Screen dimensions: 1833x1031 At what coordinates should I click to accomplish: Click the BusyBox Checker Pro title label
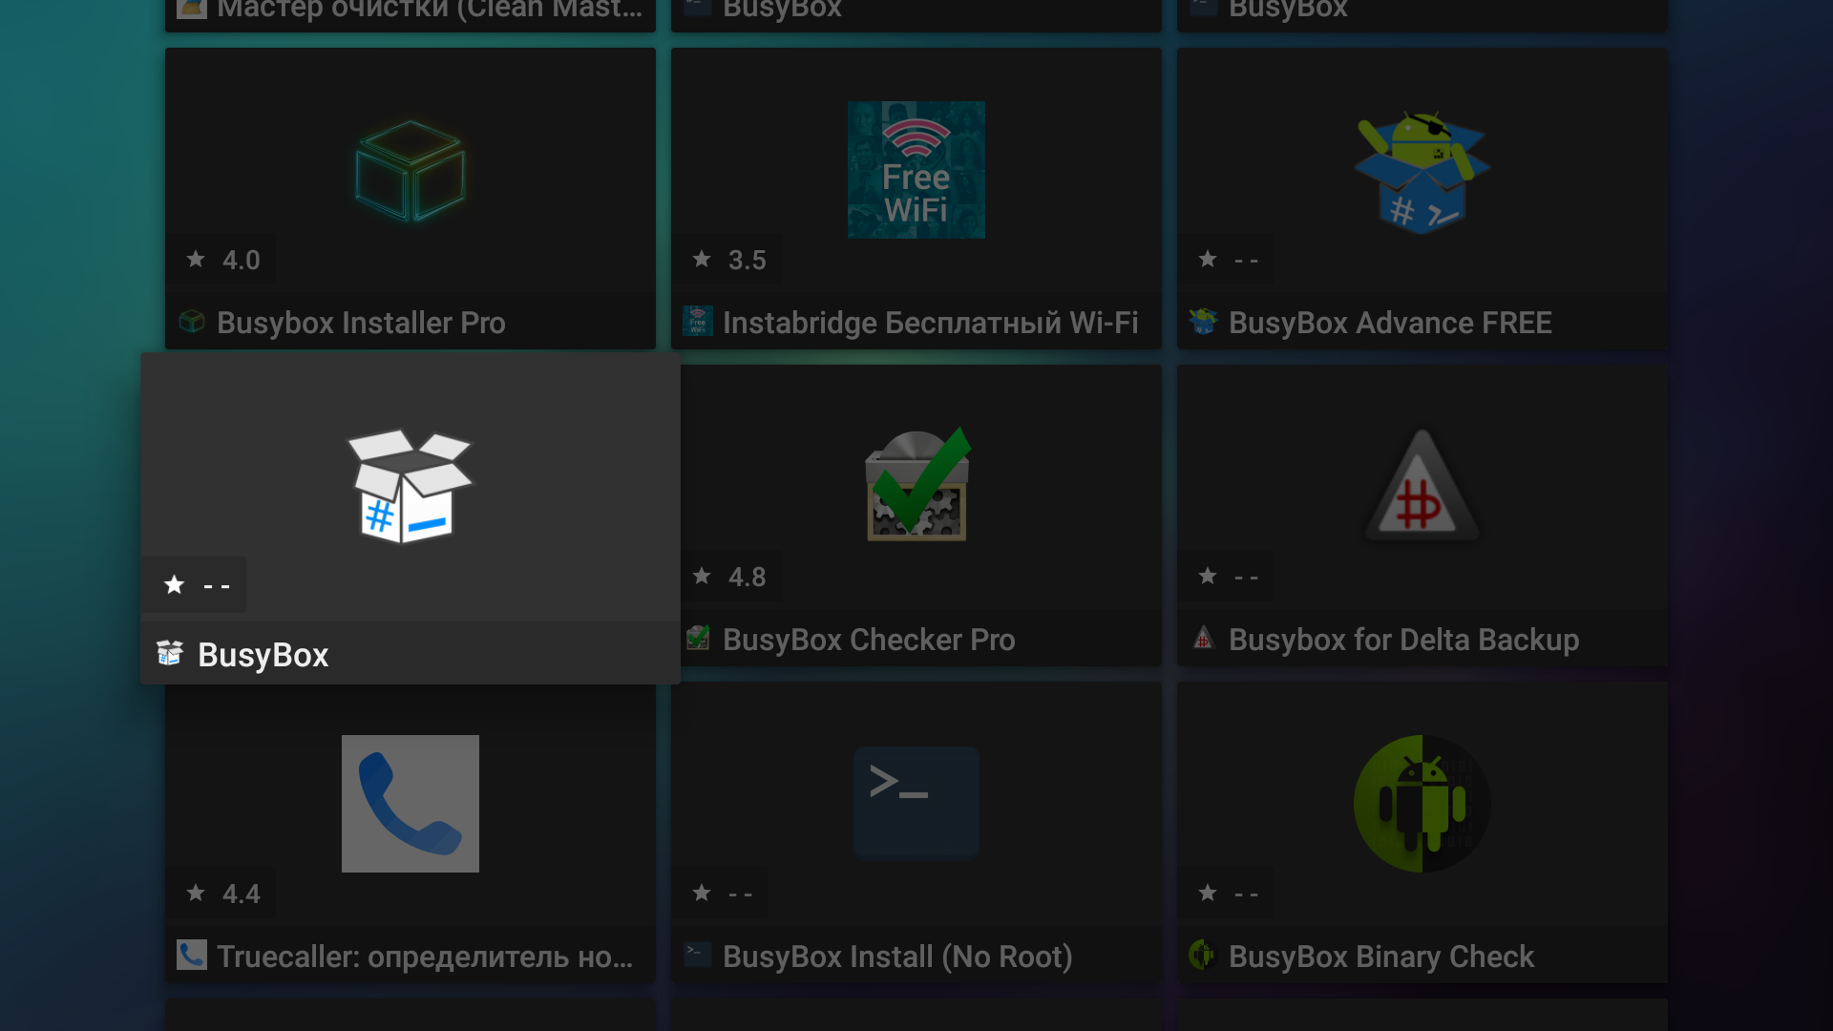869,640
